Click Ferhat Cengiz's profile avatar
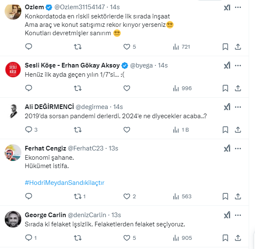The width and height of the screenshot is (255, 249). [13, 153]
